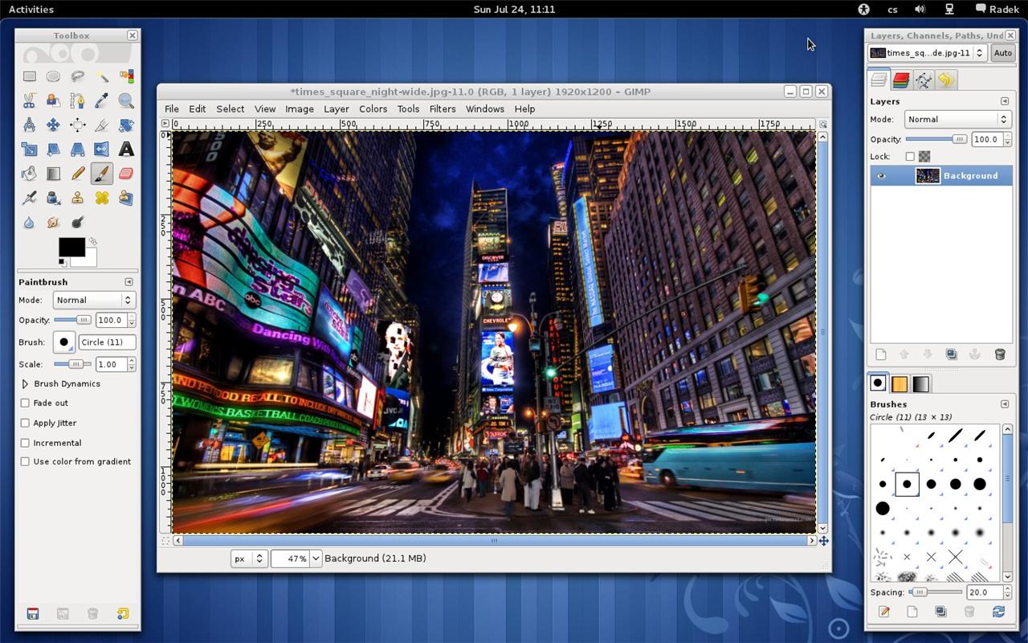The height and width of the screenshot is (643, 1028).
Task: Open the File menu
Action: [172, 109]
